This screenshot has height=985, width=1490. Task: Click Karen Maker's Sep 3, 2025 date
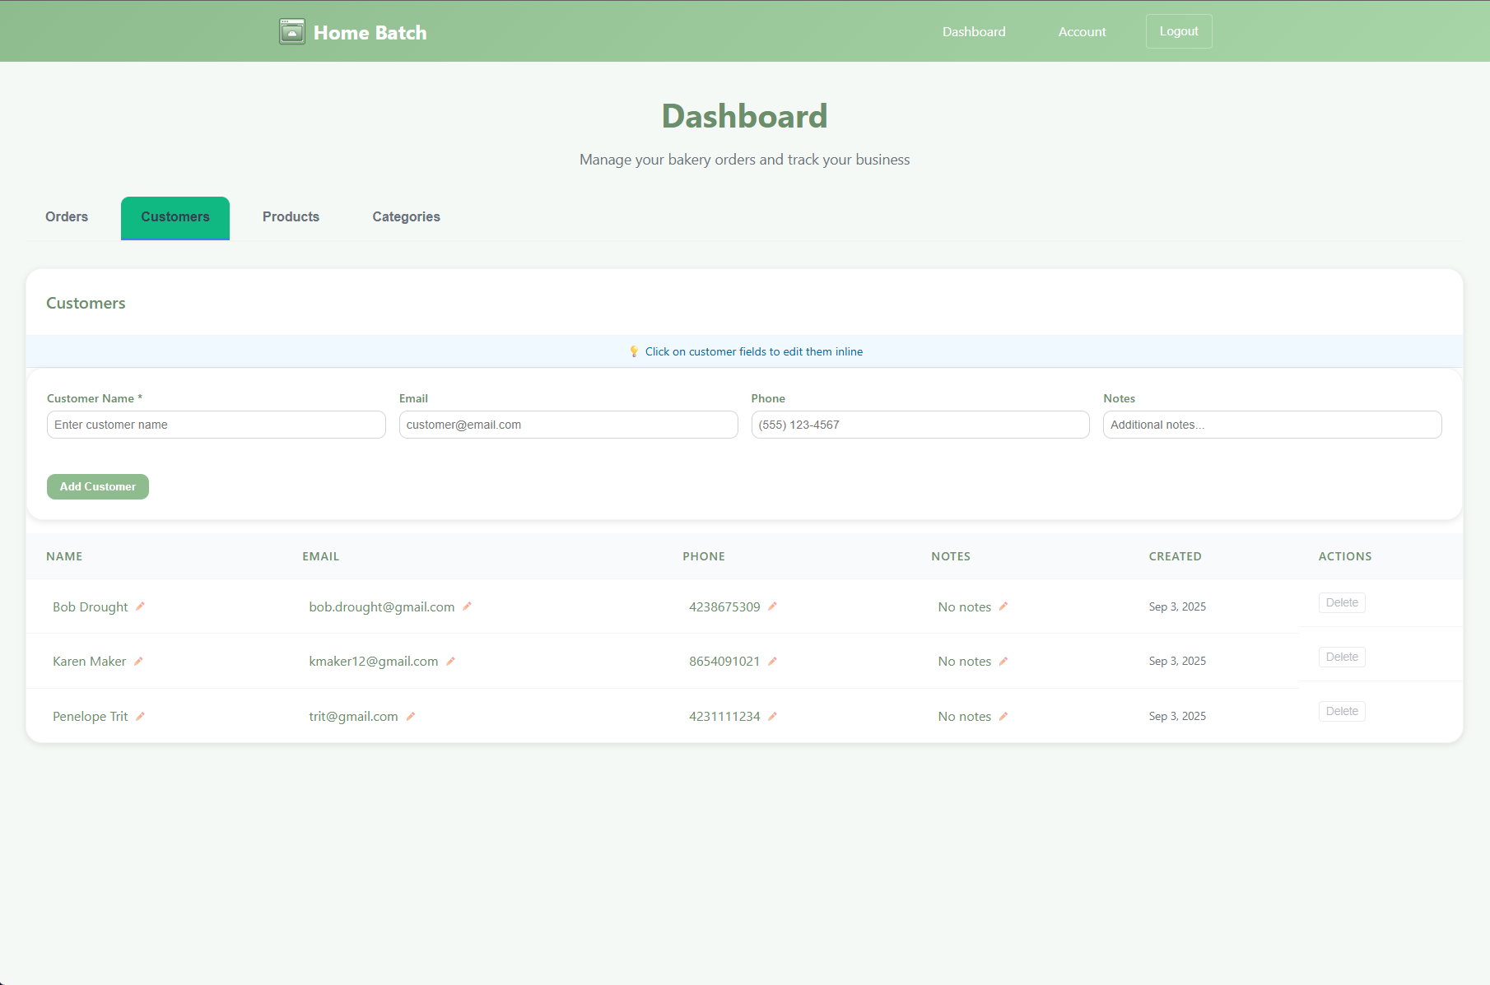[x=1177, y=661]
